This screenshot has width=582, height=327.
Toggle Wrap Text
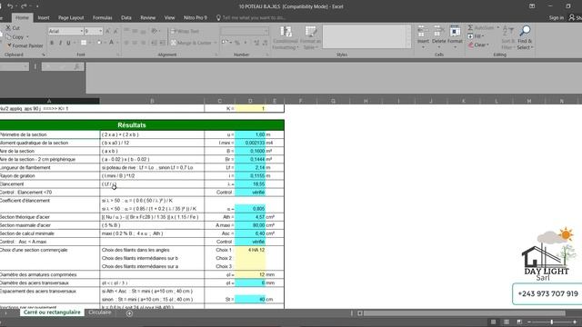(x=185, y=32)
